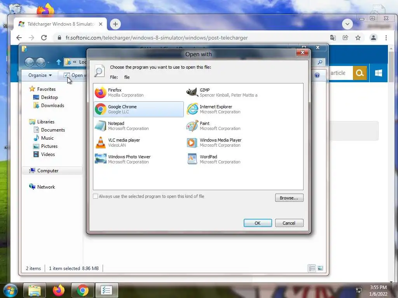Click the Explorer search magnifier icon
398x298 pixels.
click(x=320, y=62)
